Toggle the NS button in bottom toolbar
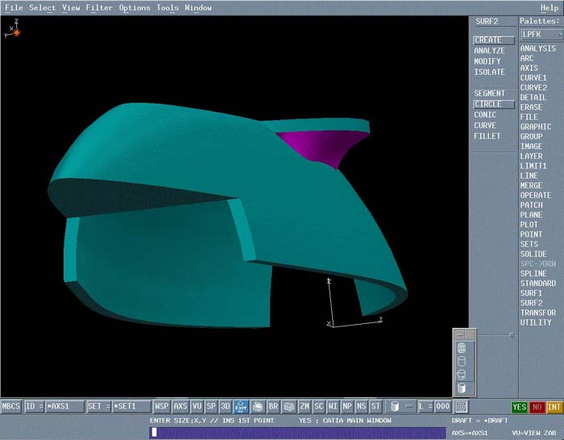Image resolution: width=564 pixels, height=440 pixels. 361,407
